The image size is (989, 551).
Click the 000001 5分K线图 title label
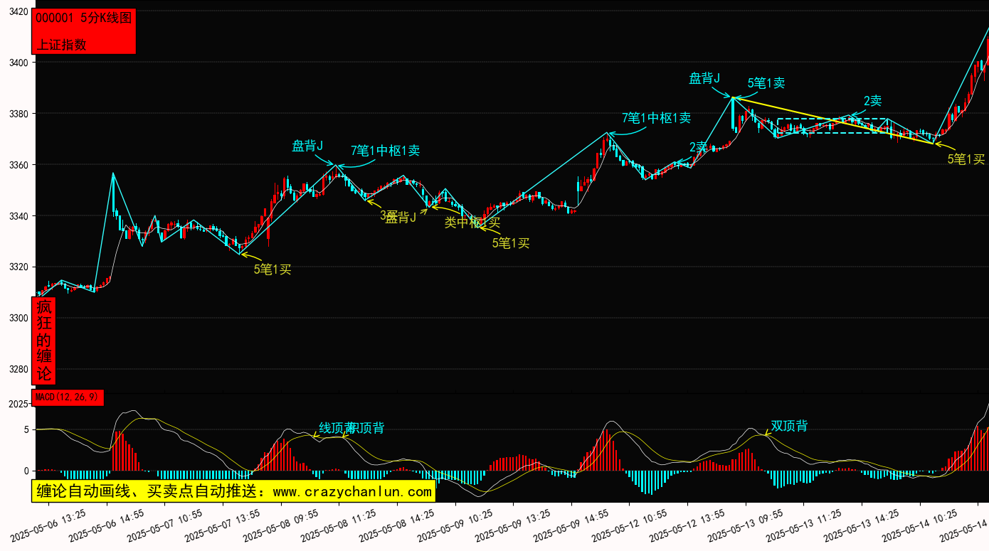[83, 18]
